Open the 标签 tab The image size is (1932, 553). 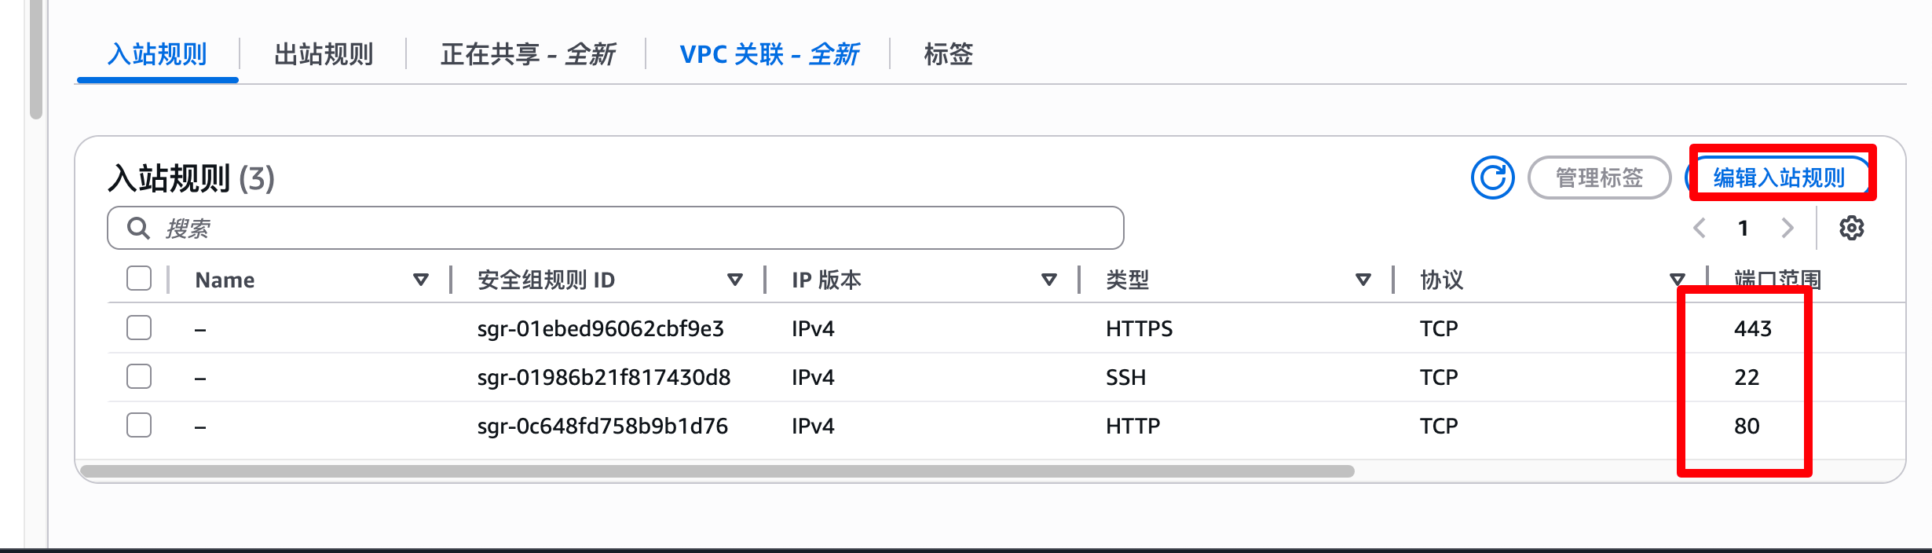[x=948, y=54]
